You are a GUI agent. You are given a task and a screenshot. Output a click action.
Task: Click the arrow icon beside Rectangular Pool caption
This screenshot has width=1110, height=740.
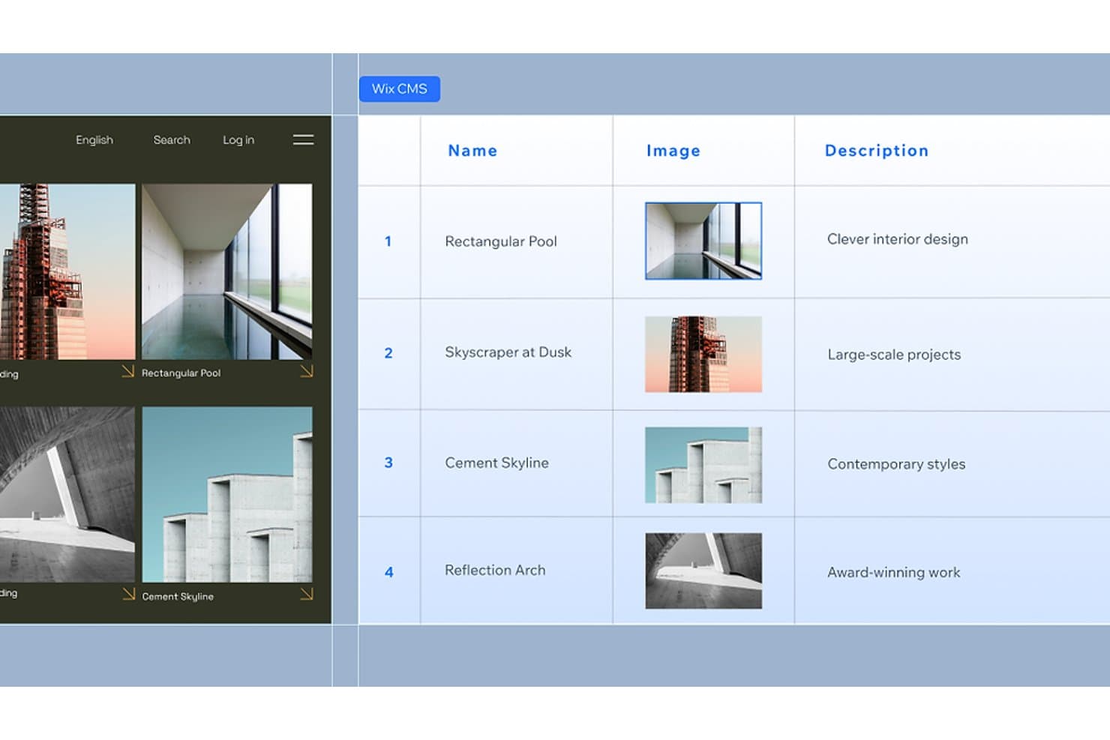pos(306,371)
